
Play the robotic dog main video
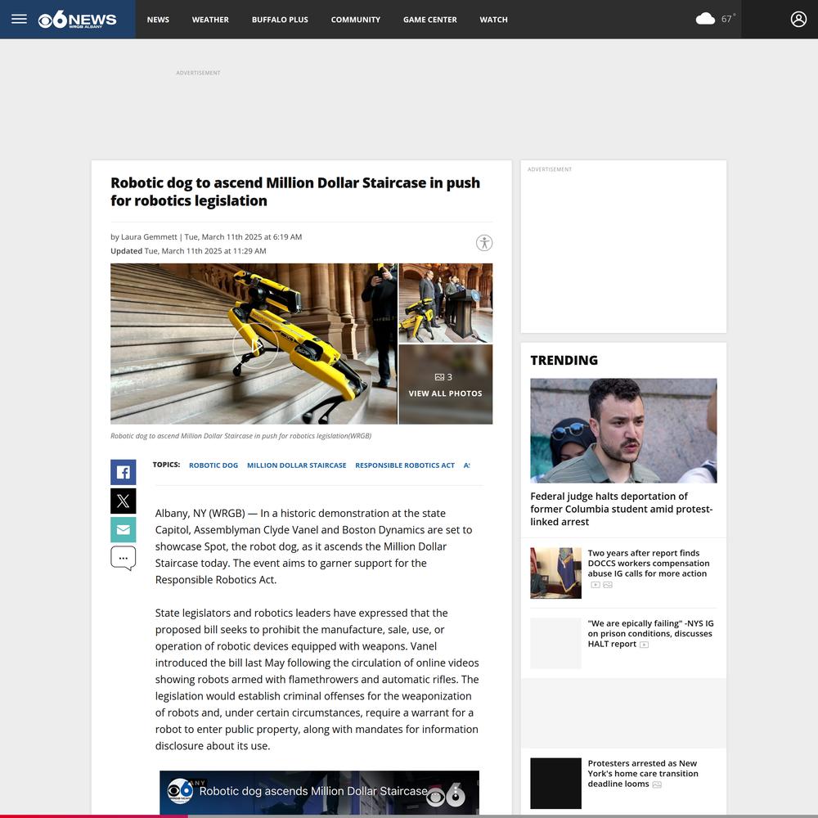click(255, 345)
